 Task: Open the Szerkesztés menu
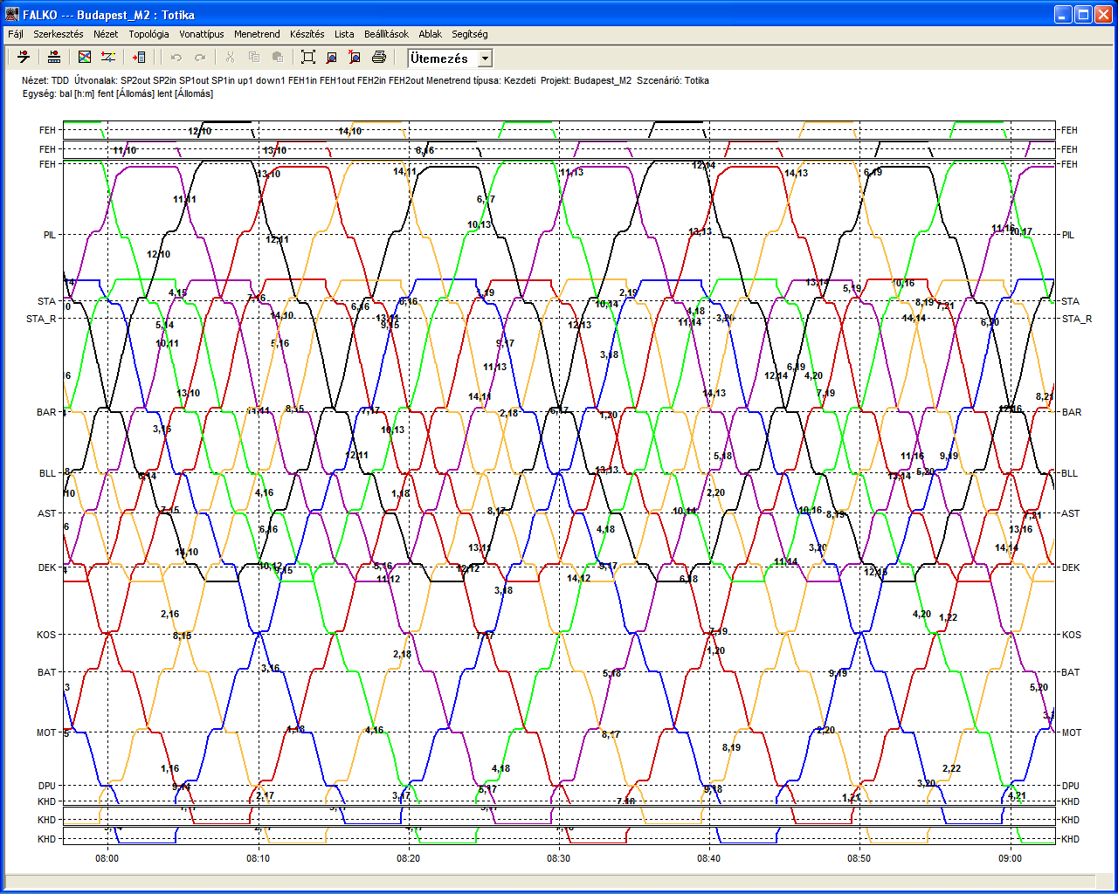click(x=59, y=34)
